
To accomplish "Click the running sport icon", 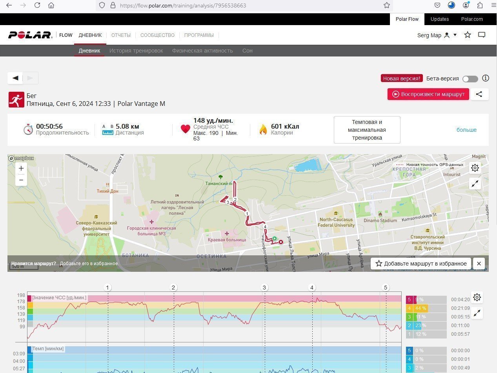I will tap(16, 100).
